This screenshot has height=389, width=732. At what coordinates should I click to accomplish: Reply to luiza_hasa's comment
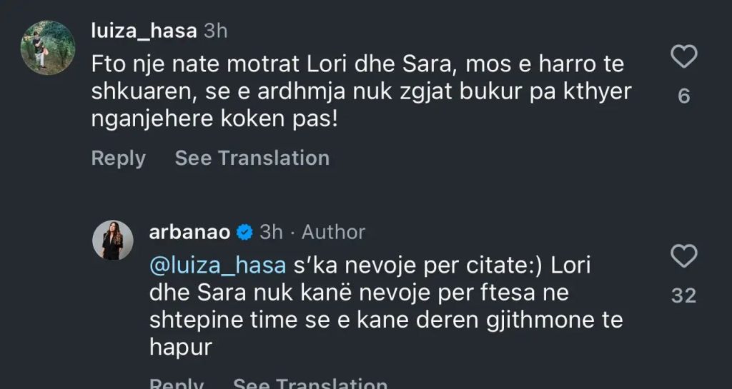tap(118, 158)
